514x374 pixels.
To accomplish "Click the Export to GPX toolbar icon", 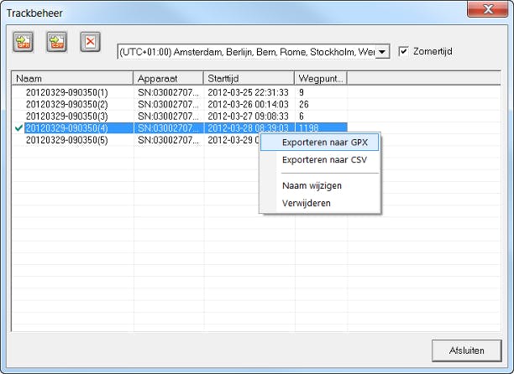I will pyautogui.click(x=24, y=42).
